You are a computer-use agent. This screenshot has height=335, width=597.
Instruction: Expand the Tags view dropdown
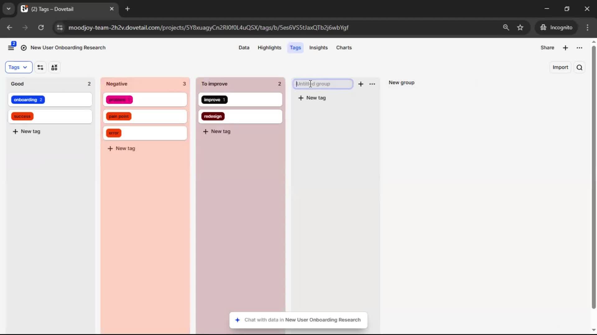(x=18, y=67)
